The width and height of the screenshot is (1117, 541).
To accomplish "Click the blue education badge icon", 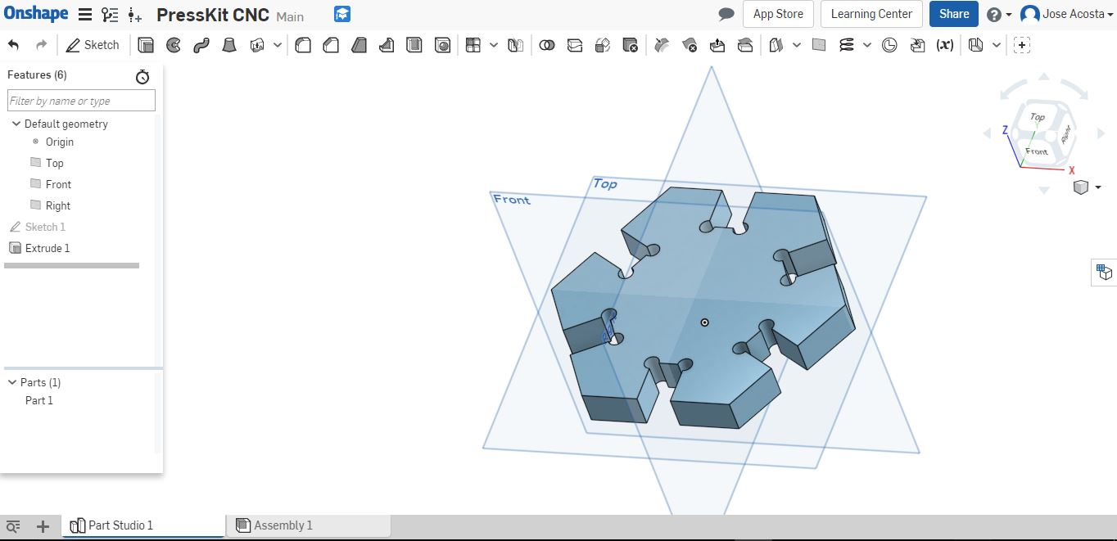I will [342, 14].
